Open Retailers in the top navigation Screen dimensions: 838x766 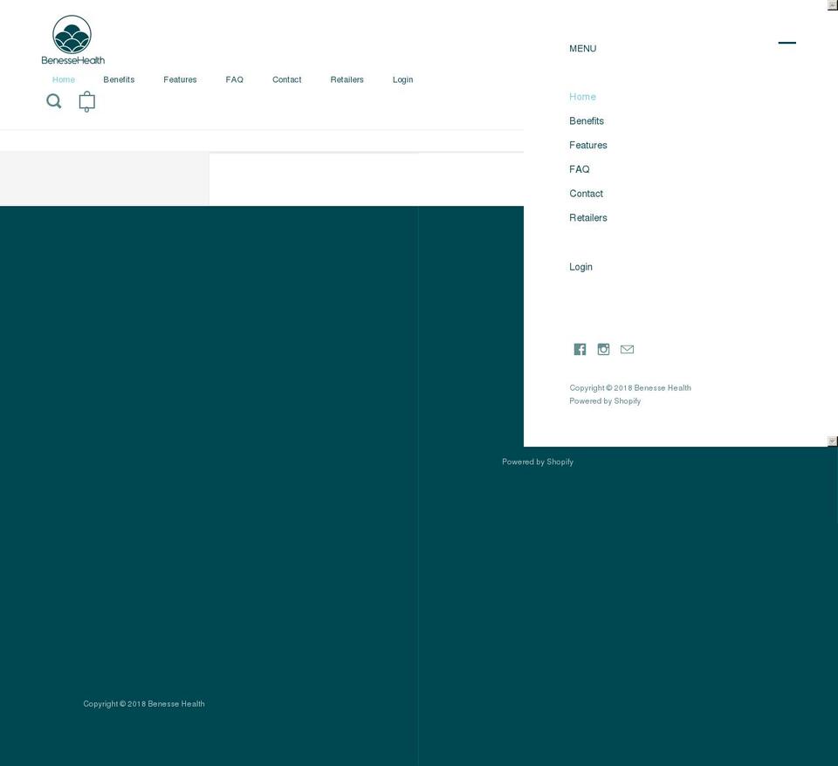coord(347,79)
